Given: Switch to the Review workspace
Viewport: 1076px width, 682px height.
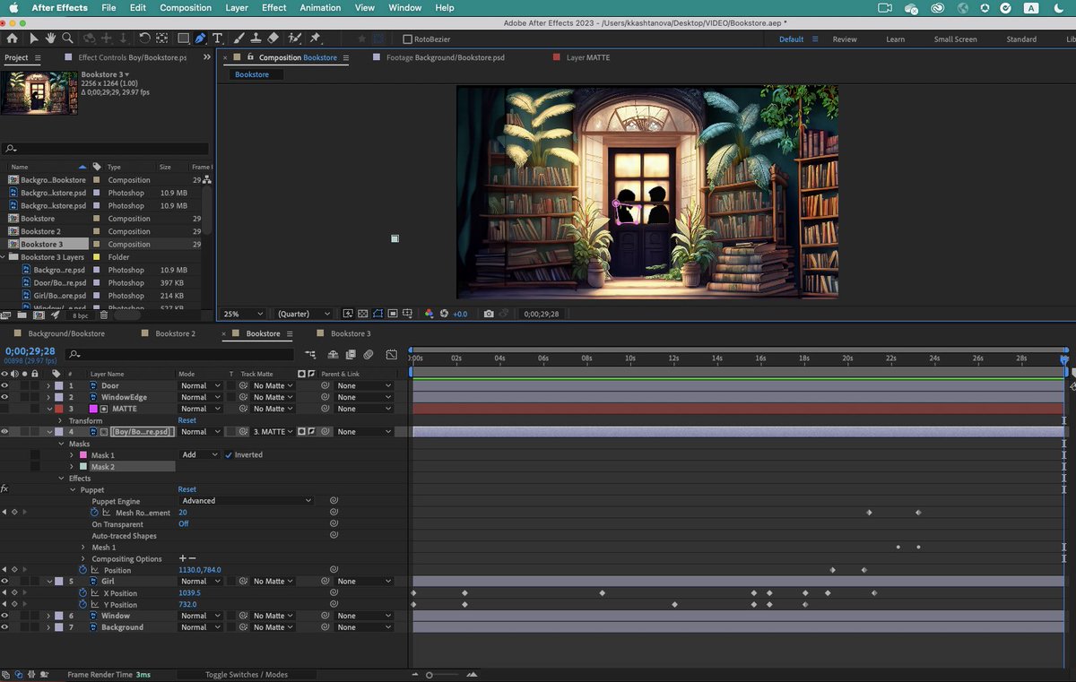Looking at the screenshot, I should tap(845, 39).
